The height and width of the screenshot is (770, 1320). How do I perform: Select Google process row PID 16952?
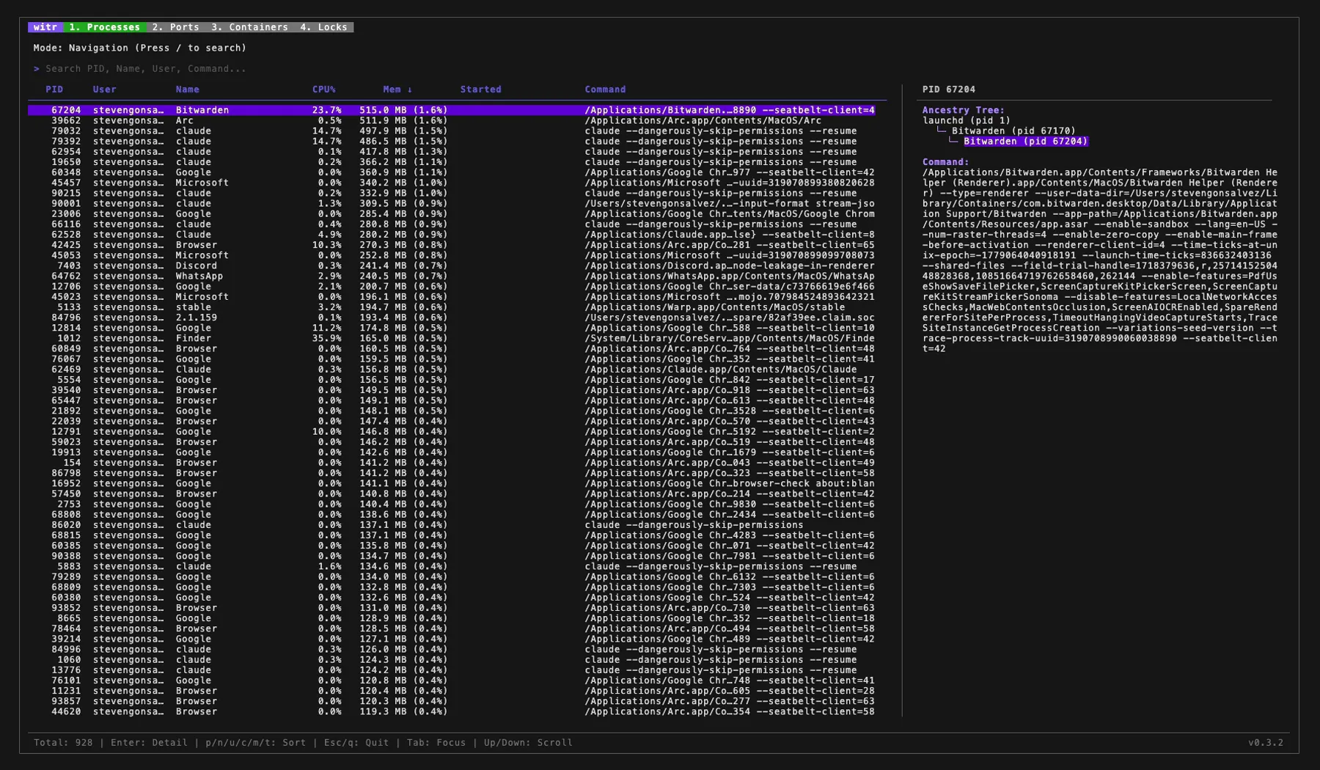click(457, 484)
